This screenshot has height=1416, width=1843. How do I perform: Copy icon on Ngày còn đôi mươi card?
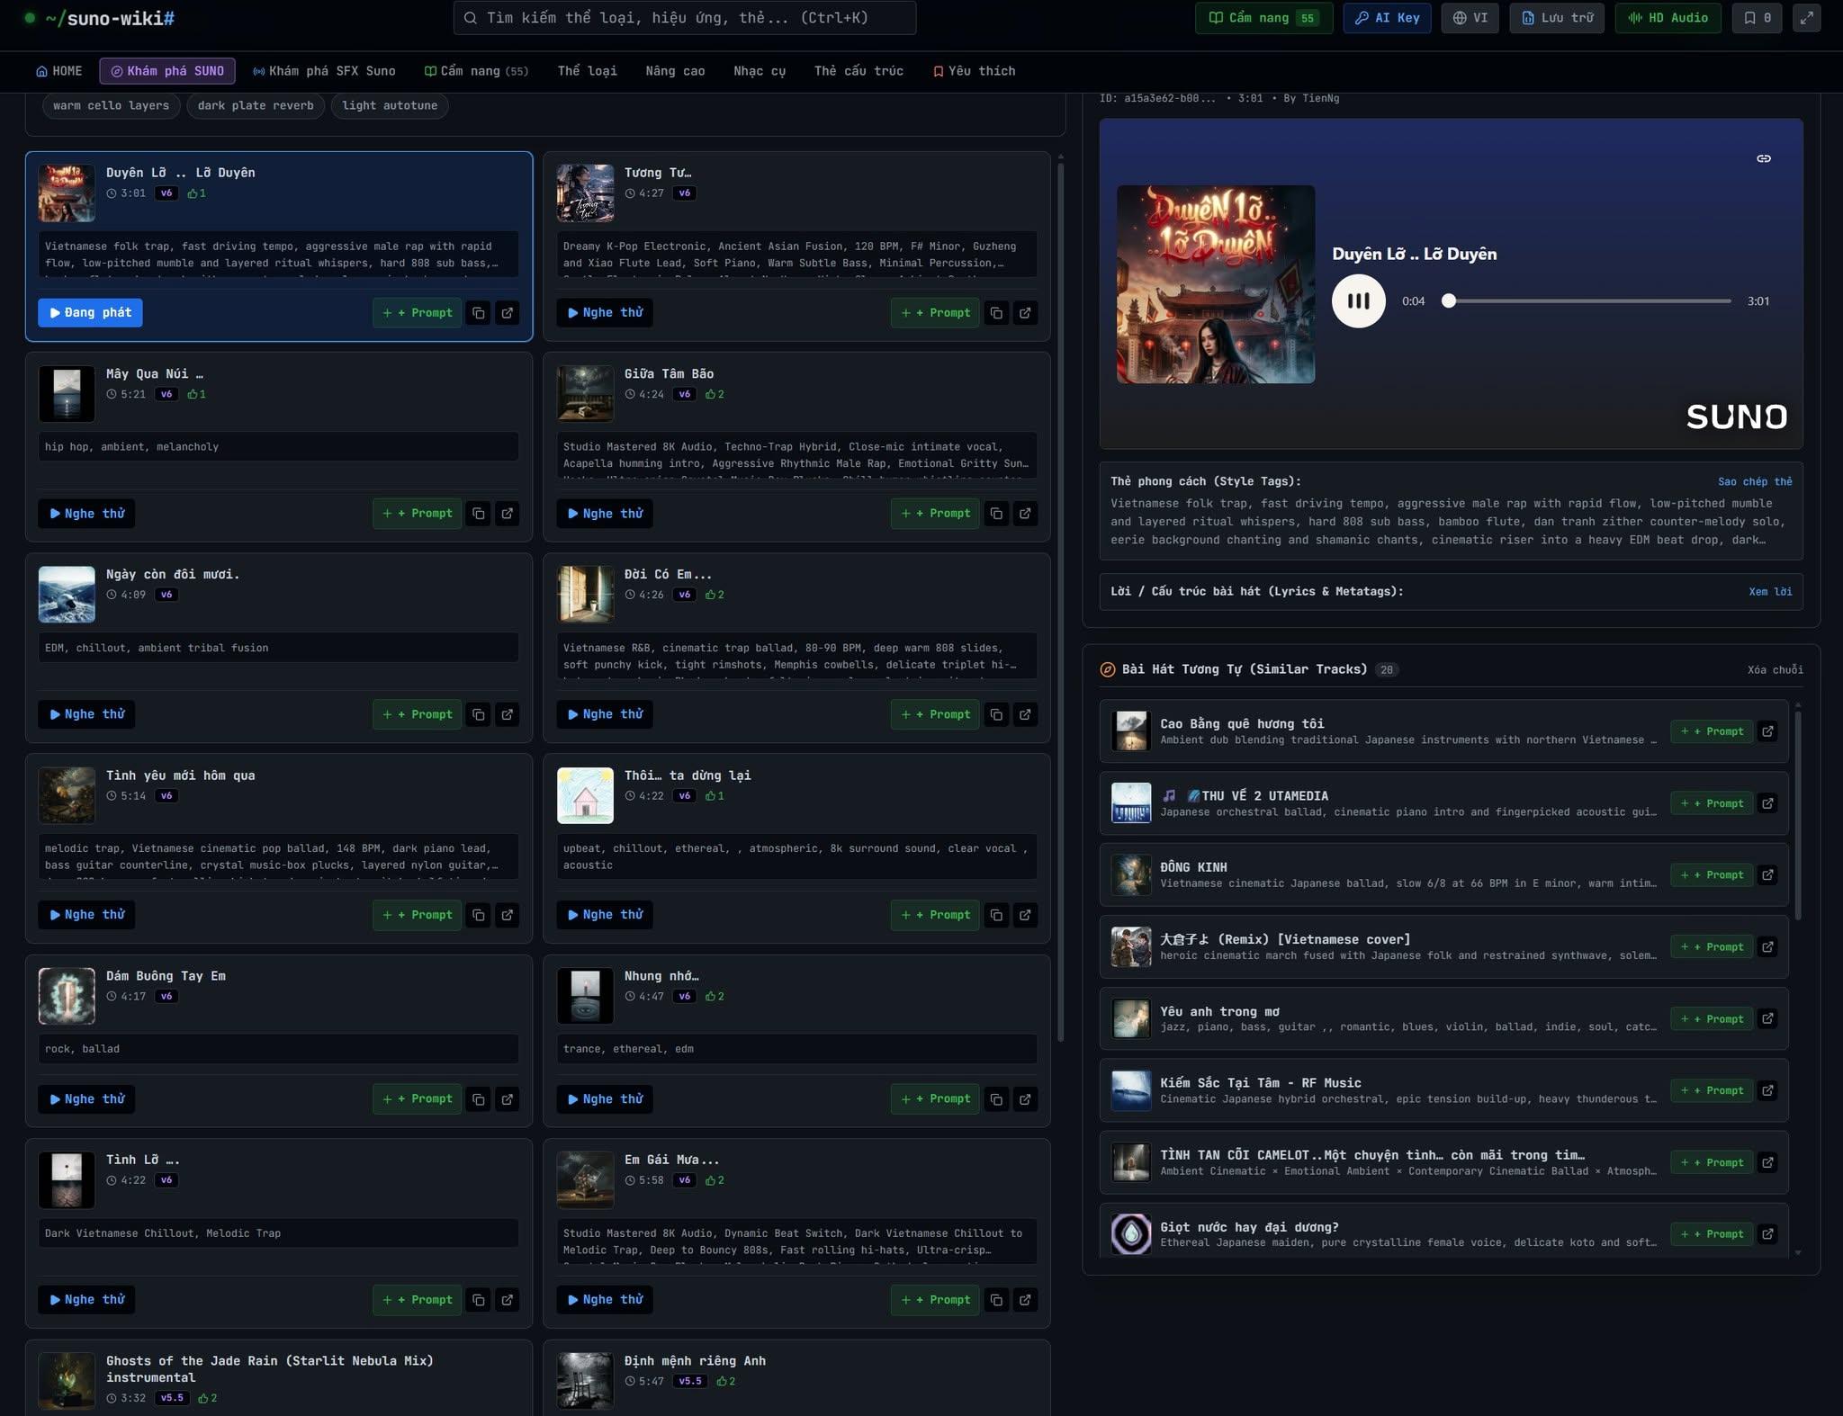point(479,714)
